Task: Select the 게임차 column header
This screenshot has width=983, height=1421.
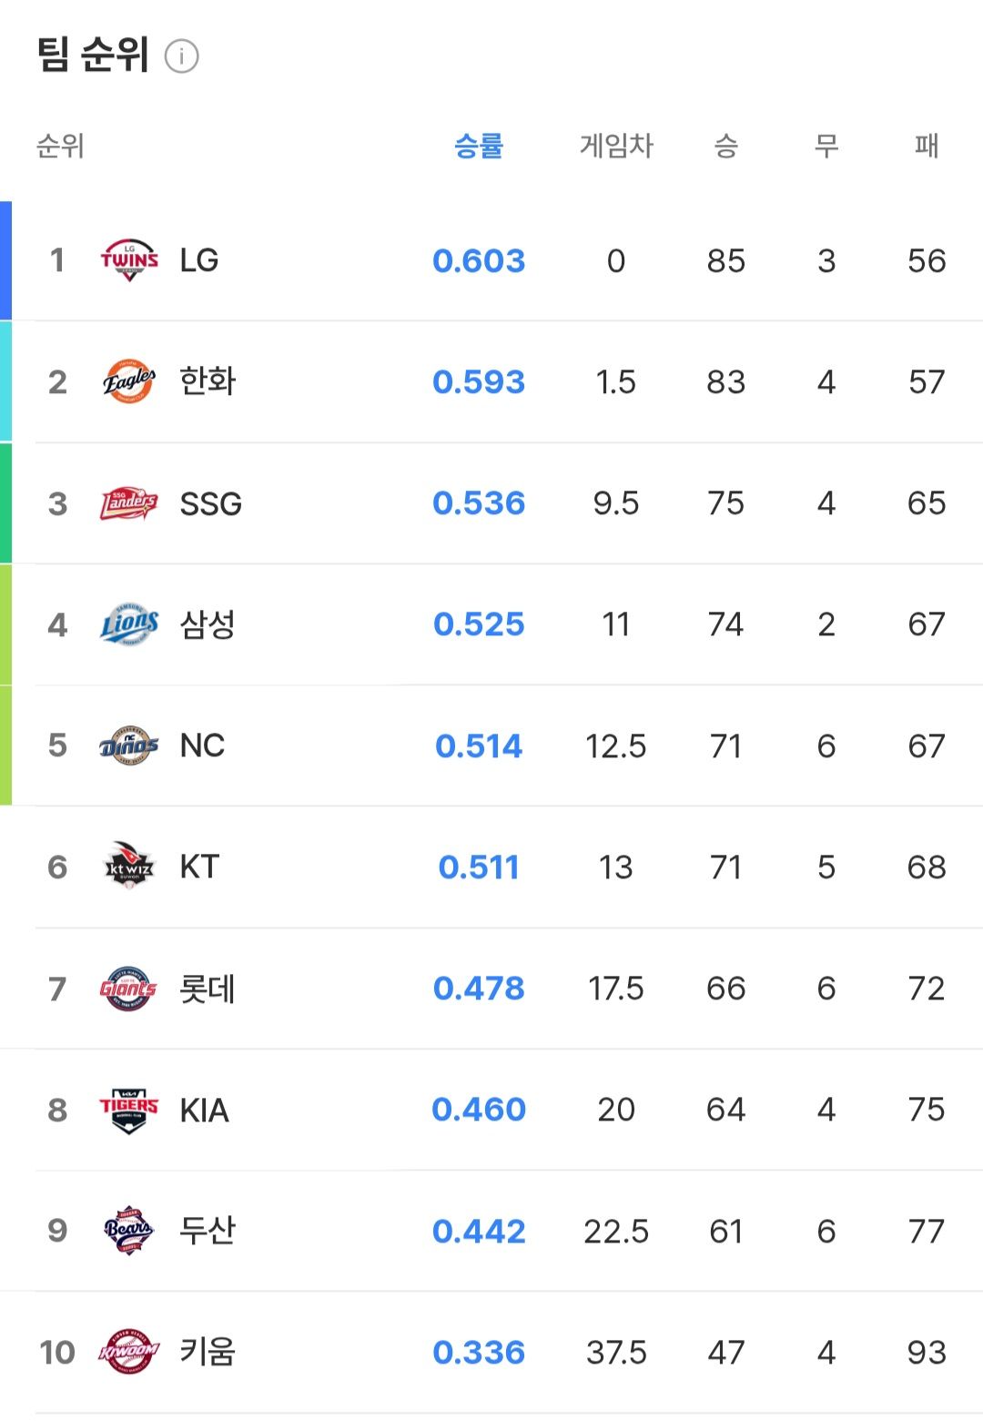Action: click(x=616, y=146)
